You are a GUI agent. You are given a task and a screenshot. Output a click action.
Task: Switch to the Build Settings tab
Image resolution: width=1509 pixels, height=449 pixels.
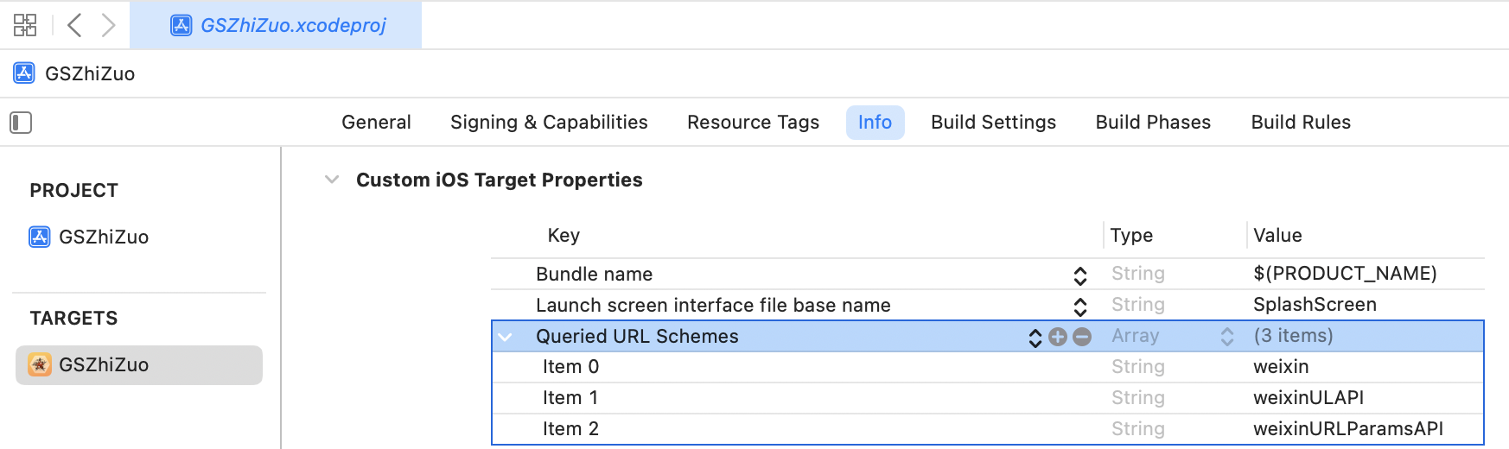(993, 123)
